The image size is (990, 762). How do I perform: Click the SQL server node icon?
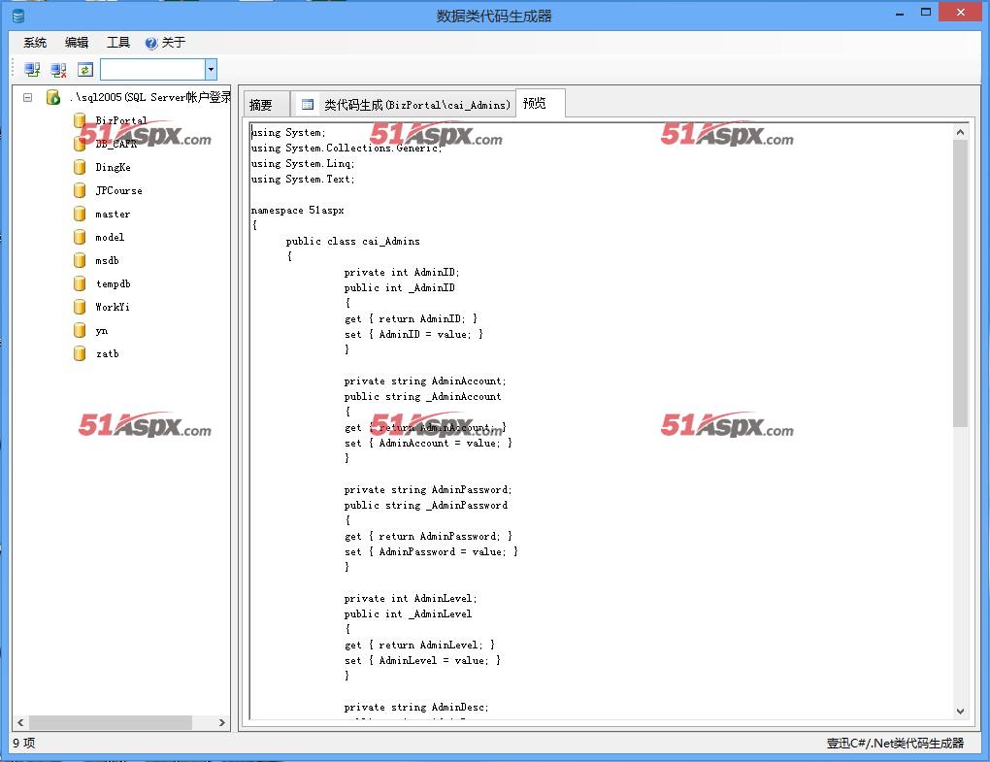pyautogui.click(x=53, y=97)
